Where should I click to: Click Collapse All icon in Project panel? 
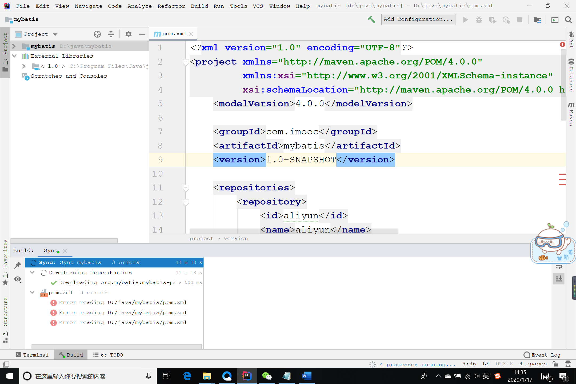111,34
